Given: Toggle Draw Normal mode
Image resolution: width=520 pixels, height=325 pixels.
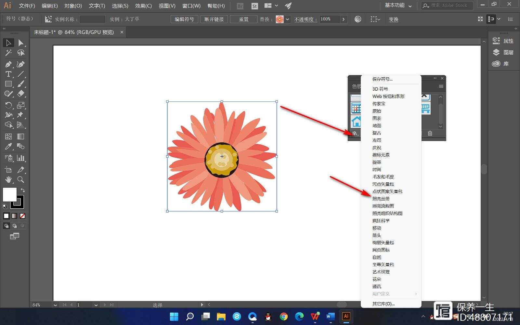Looking at the screenshot, I should [6, 226].
